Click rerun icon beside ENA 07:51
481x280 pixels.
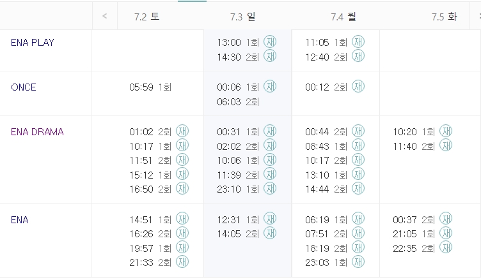[x=358, y=233]
